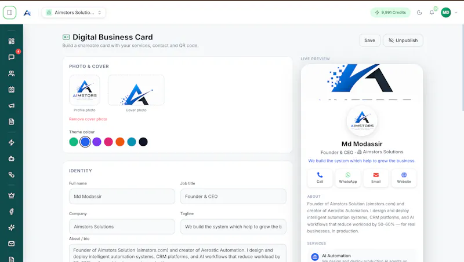Image resolution: width=464 pixels, height=262 pixels.
Task: Open the MD user avatar menu
Action: pos(445,12)
